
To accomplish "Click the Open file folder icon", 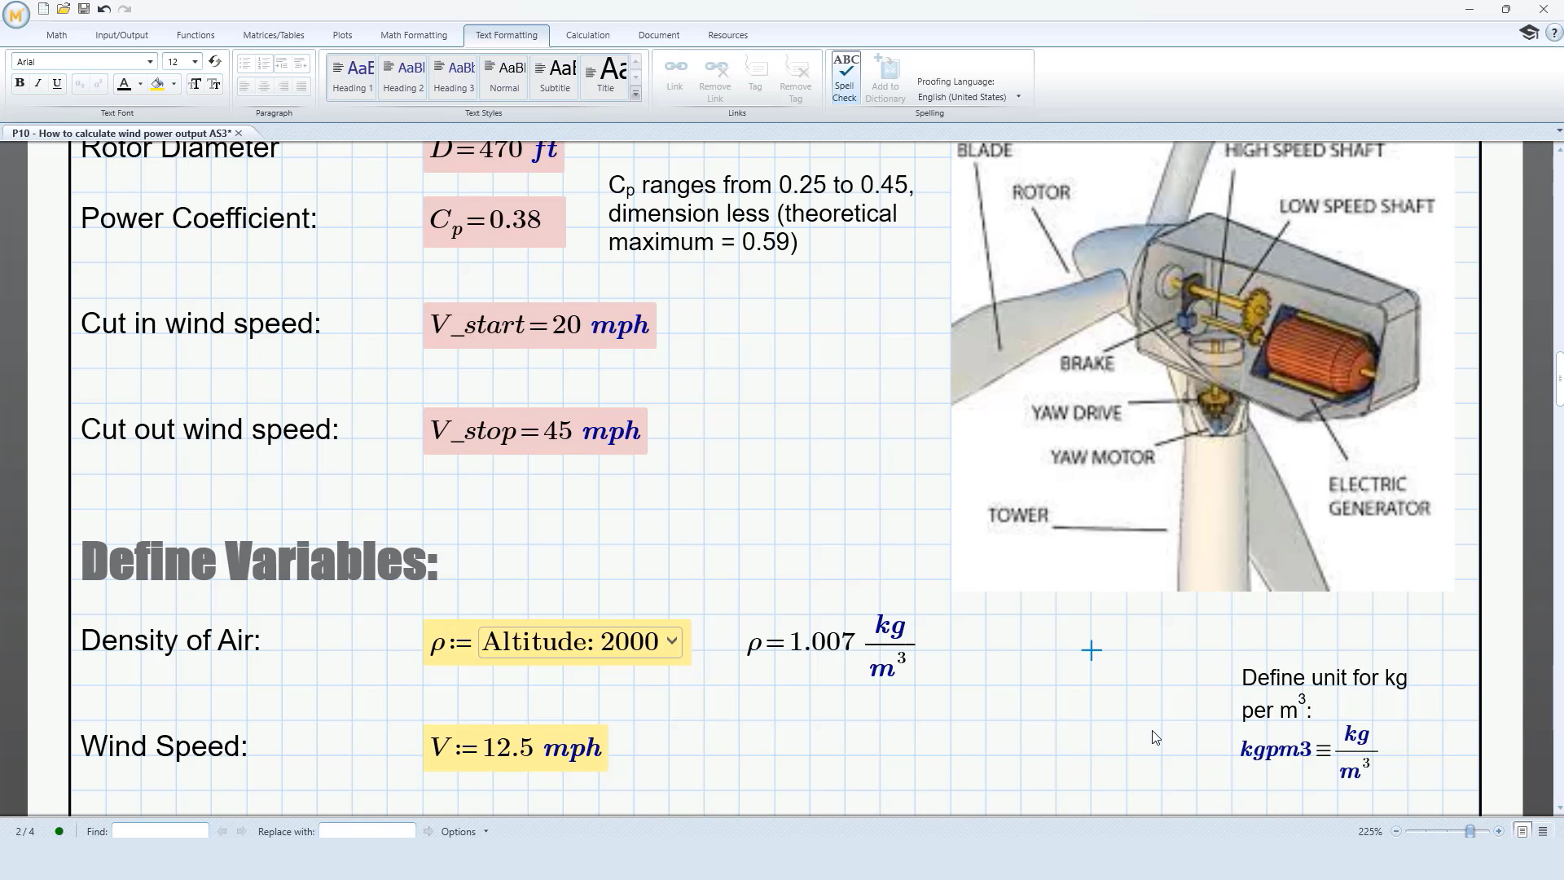I will pyautogui.click(x=64, y=9).
